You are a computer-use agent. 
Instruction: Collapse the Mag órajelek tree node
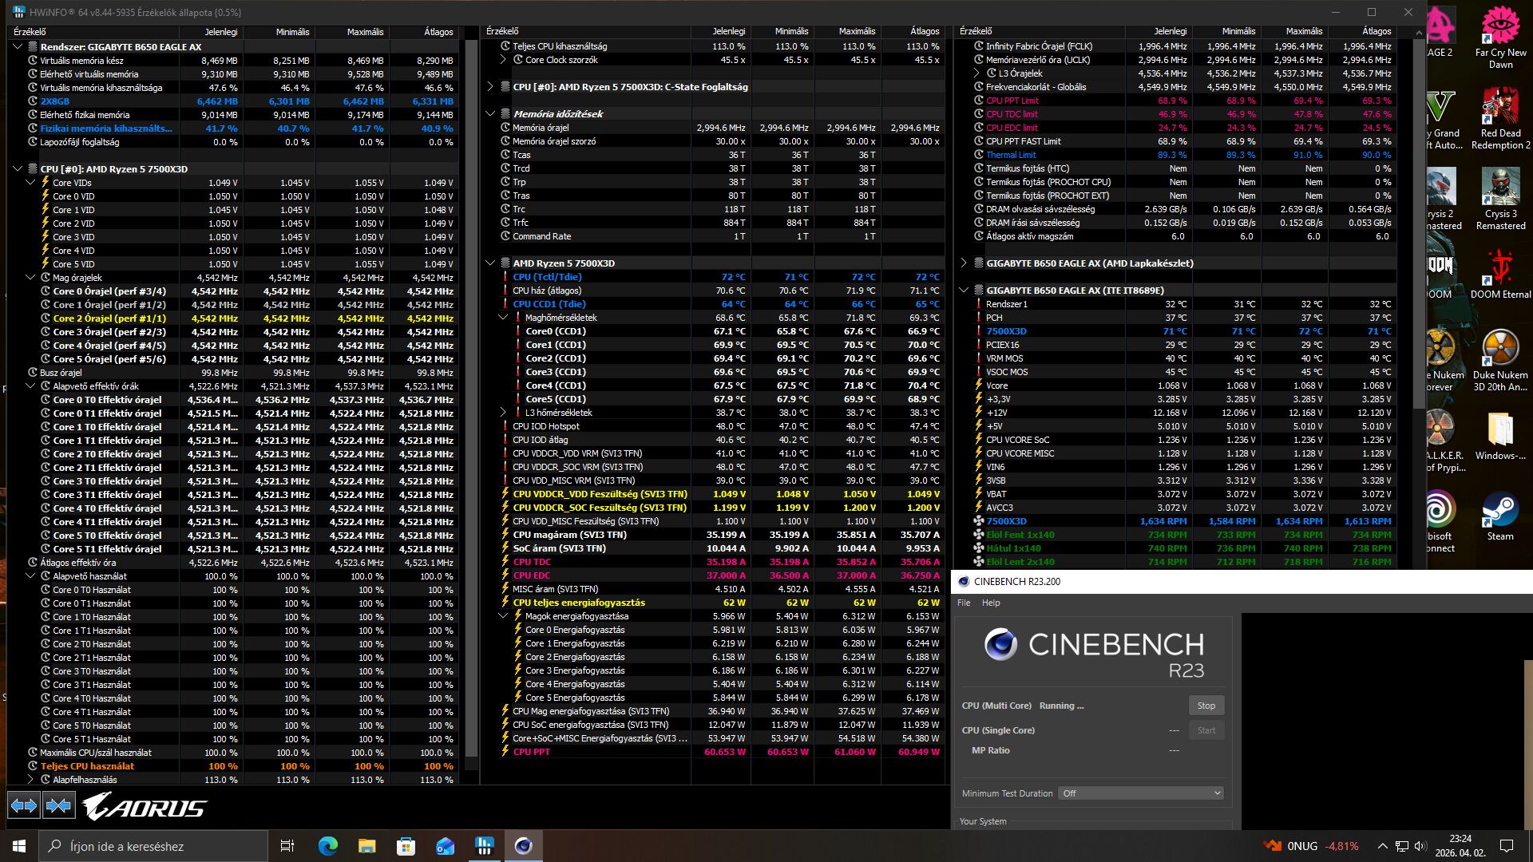(x=30, y=278)
